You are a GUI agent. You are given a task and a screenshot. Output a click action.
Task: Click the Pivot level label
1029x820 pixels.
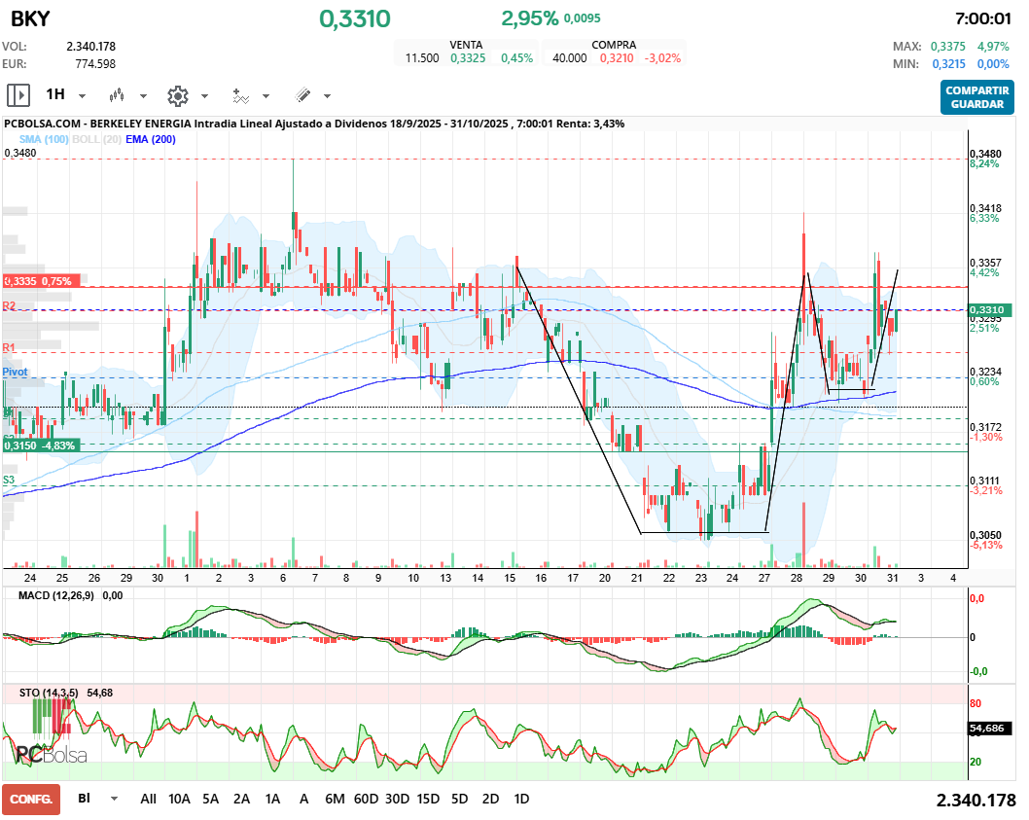pyautogui.click(x=16, y=373)
